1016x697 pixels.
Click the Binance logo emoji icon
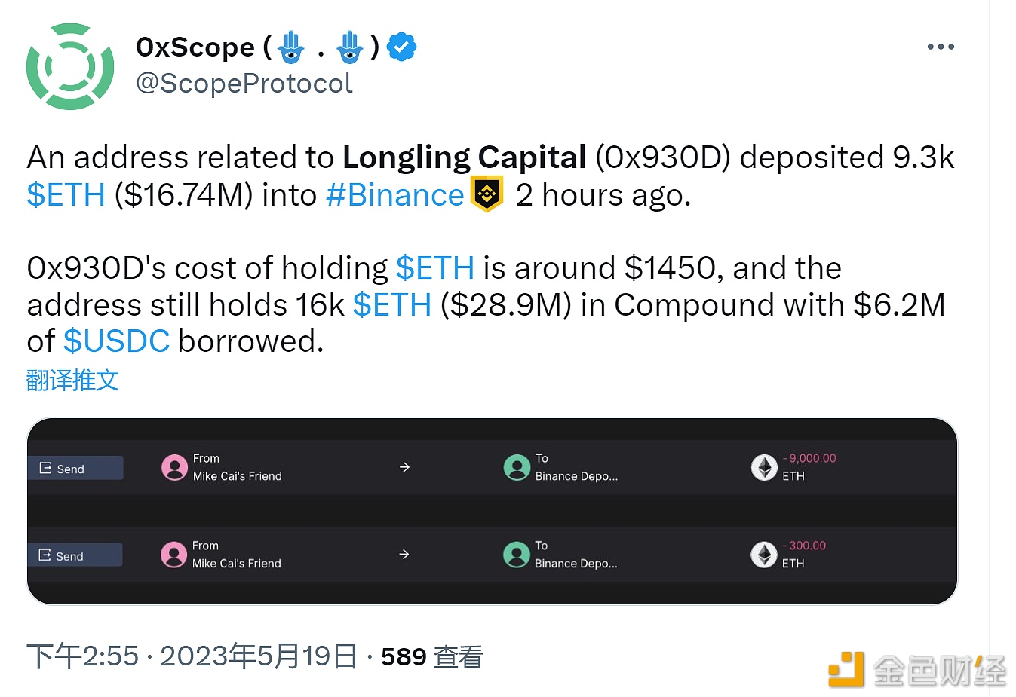coord(487,194)
